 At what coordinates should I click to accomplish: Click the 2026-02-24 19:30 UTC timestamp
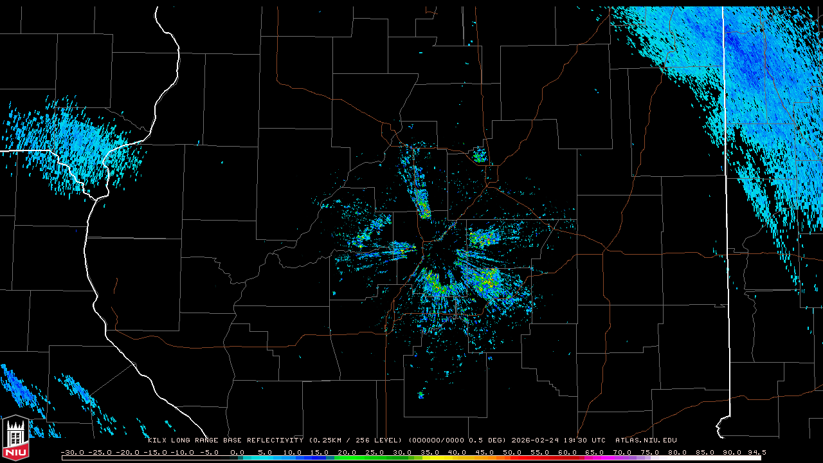pyautogui.click(x=558, y=440)
